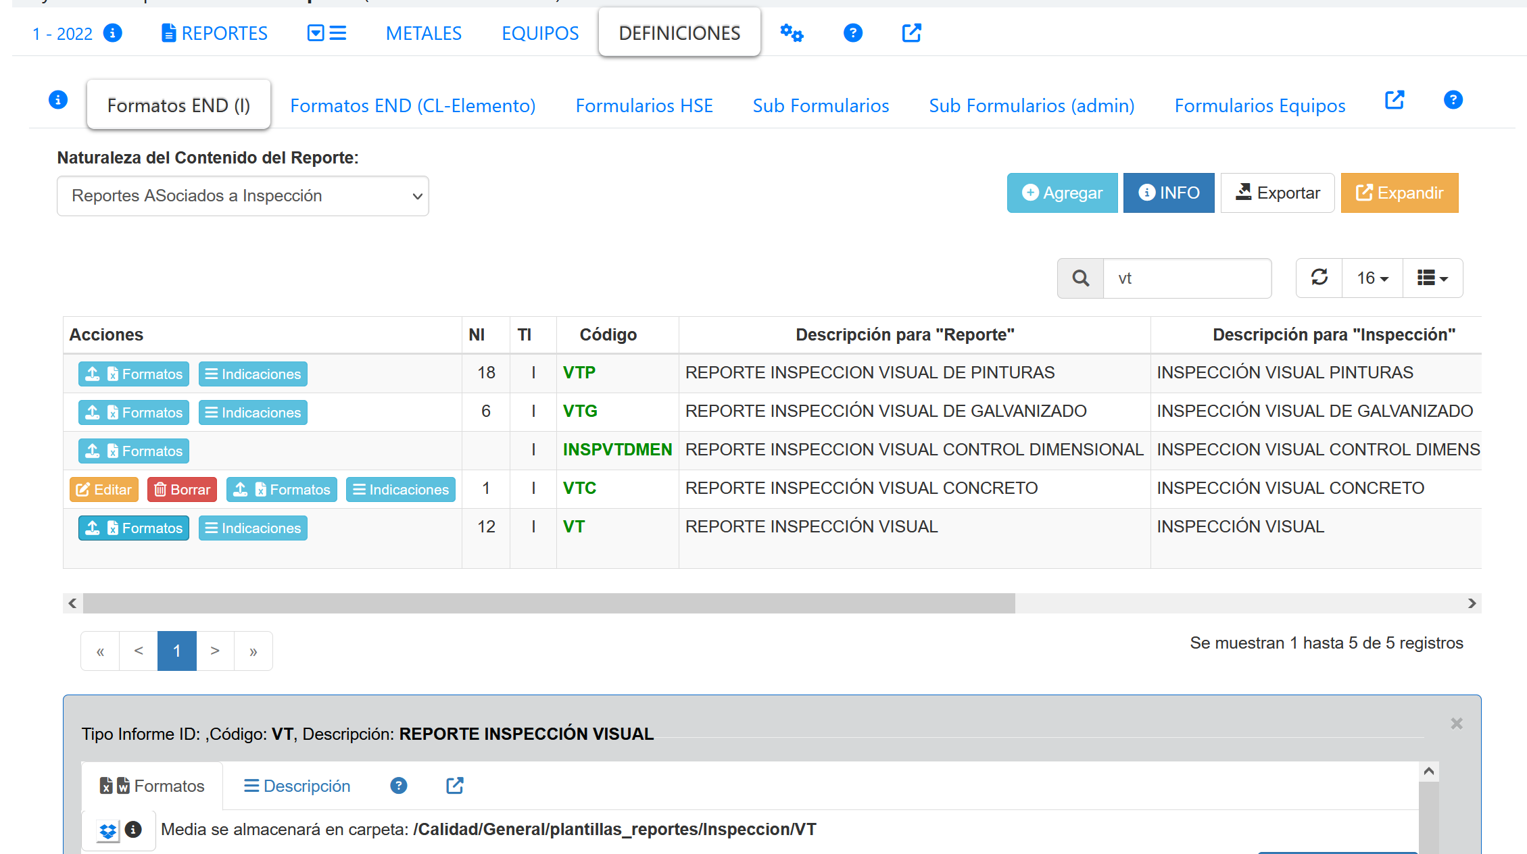Open the Naturaleza del Contenido dropdown
This screenshot has width=1527, height=854.
[243, 196]
